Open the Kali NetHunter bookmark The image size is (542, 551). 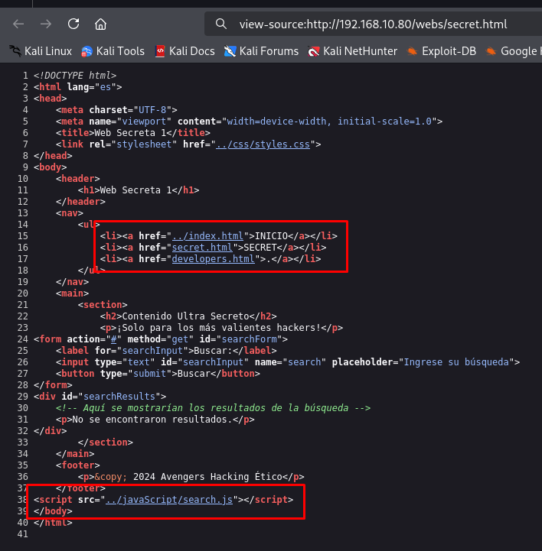point(352,51)
